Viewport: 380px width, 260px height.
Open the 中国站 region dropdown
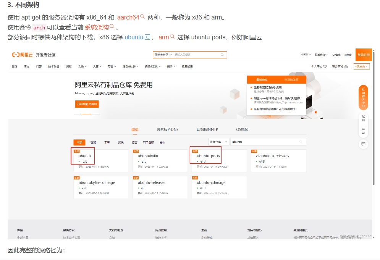(x=306, y=55)
